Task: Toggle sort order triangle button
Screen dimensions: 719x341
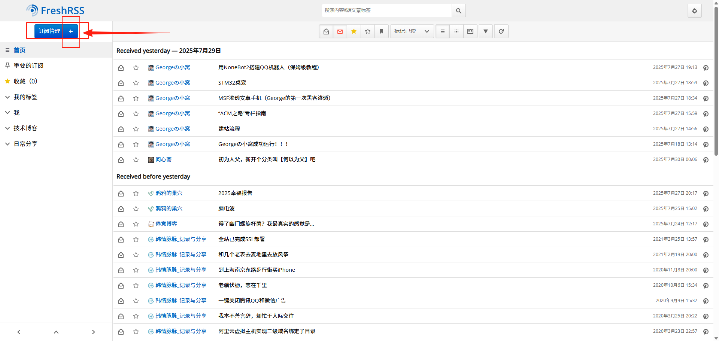Action: (x=486, y=31)
